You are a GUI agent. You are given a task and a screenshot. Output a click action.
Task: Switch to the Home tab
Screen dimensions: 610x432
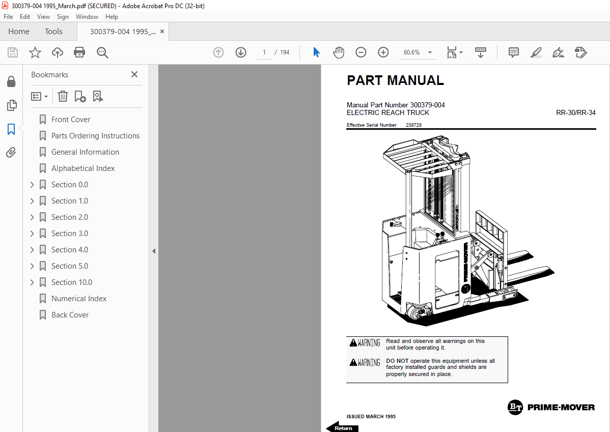[19, 32]
